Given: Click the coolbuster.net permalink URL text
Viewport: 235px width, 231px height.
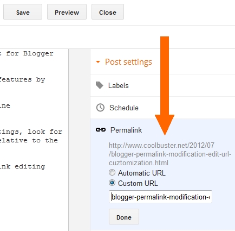Looking at the screenshot, I should tap(170, 154).
